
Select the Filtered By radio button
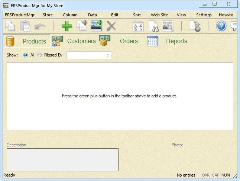(x=39, y=55)
